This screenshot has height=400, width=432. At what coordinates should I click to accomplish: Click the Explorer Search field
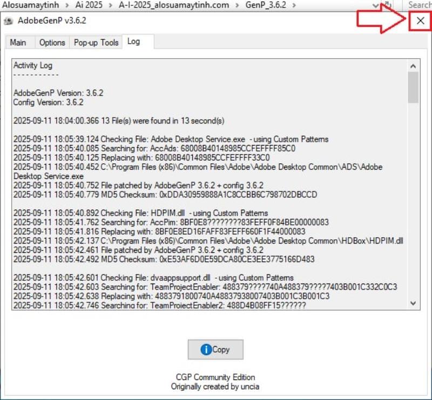420,5
